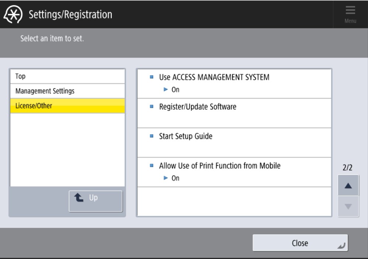The height and width of the screenshot is (259, 368).
Task: Select Management Settings in the left panel
Action: coord(67,91)
